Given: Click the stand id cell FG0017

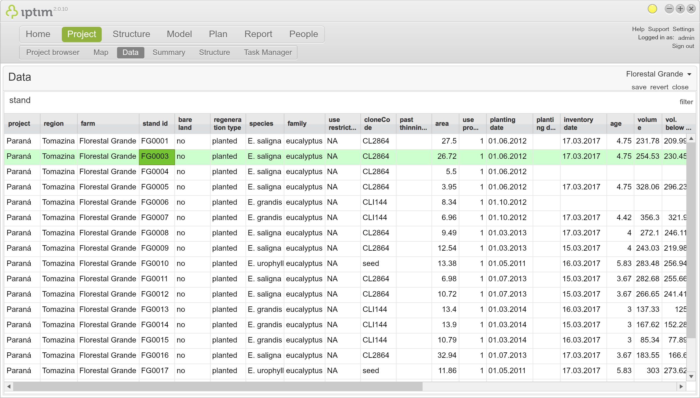Looking at the screenshot, I should tap(157, 371).
